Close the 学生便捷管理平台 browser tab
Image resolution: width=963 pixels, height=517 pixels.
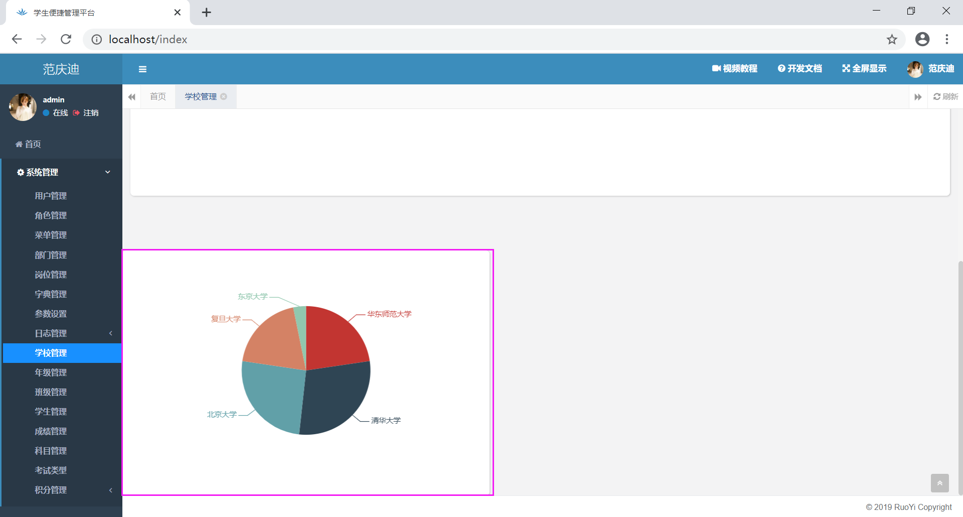[x=178, y=12]
